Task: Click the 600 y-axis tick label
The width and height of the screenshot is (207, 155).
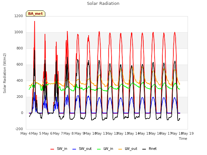Action: coord(20,65)
